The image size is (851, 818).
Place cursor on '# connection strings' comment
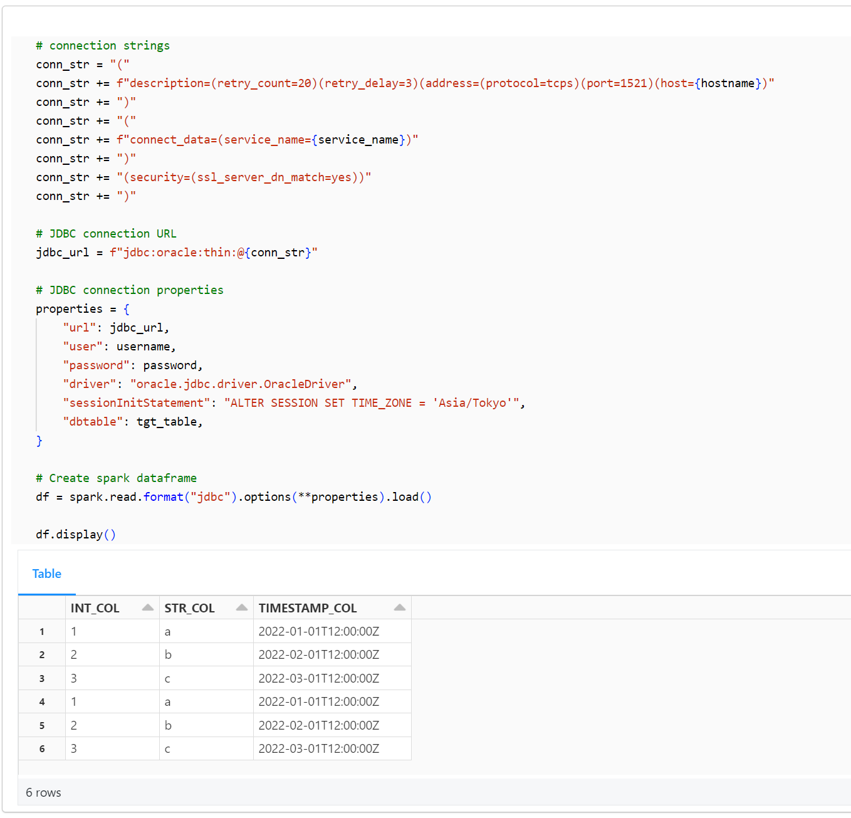(103, 46)
